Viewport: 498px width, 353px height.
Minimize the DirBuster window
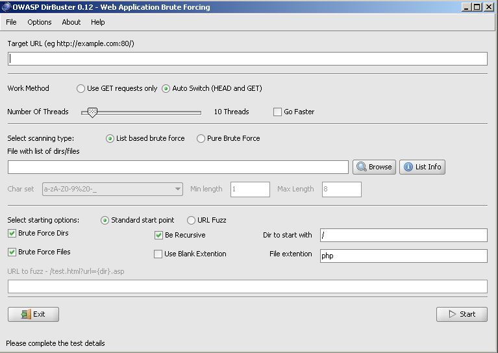pos(467,6)
